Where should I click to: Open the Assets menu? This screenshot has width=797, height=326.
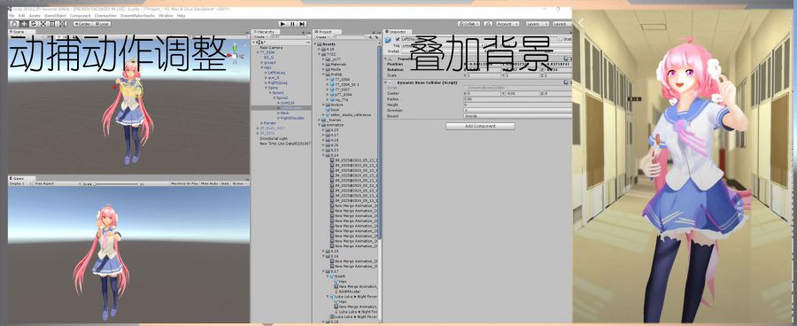tap(35, 16)
